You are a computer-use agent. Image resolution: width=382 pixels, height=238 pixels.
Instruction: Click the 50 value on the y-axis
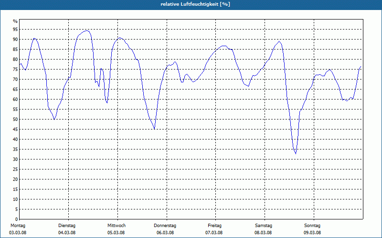point(15,119)
